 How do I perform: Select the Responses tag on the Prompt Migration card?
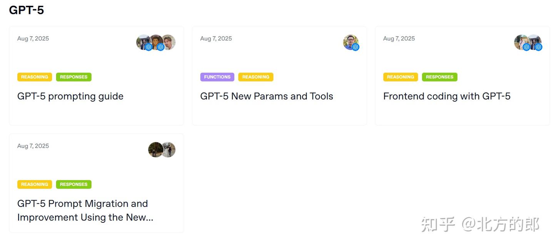73,184
